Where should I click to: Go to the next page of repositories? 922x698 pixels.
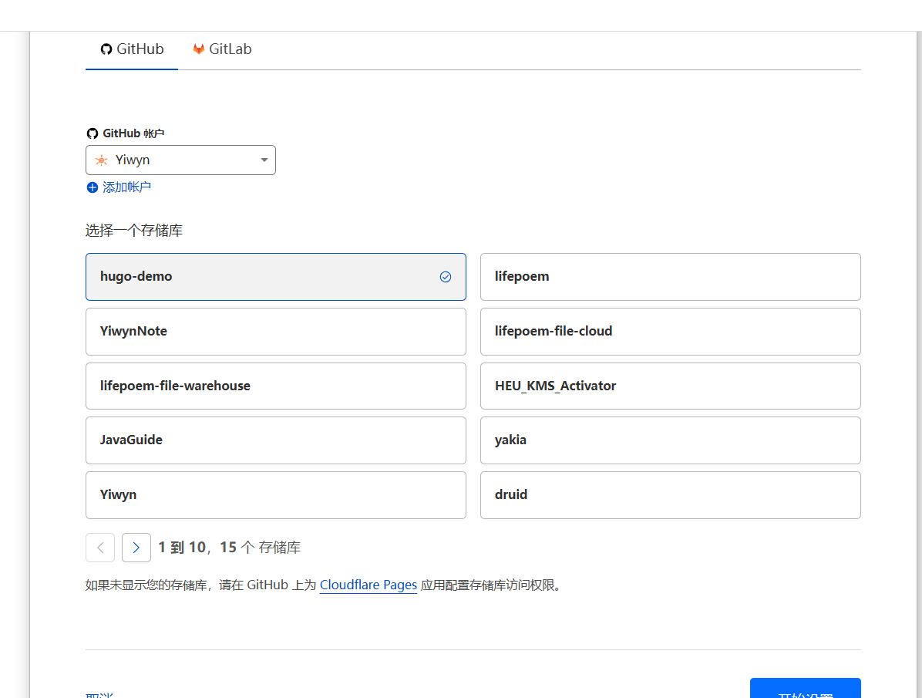click(136, 548)
